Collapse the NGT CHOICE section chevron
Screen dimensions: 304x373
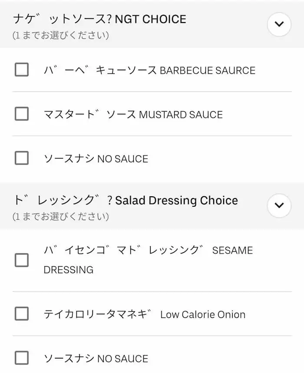279,24
